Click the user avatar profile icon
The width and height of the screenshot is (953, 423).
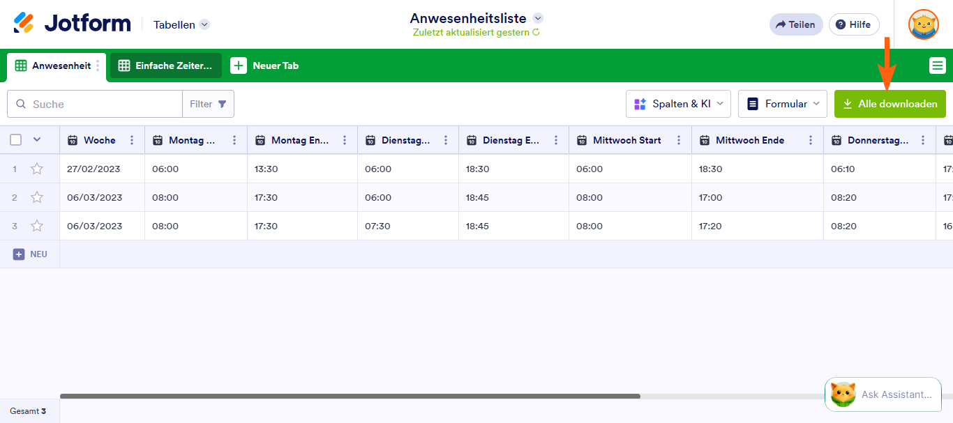click(924, 24)
